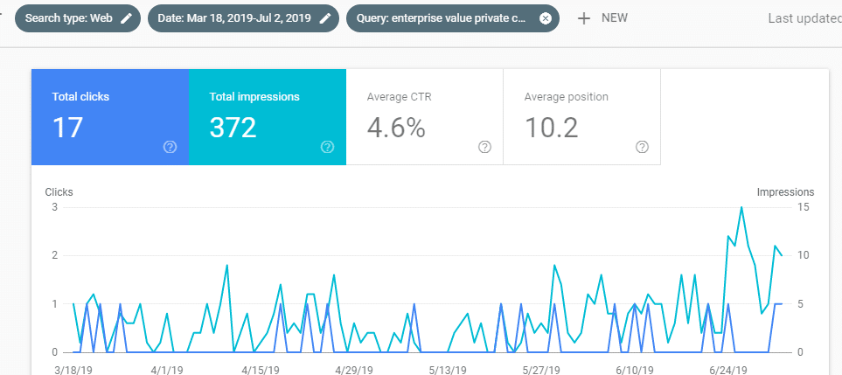Toggle the Total clicks metric card
The width and height of the screenshot is (842, 375).
(109, 116)
